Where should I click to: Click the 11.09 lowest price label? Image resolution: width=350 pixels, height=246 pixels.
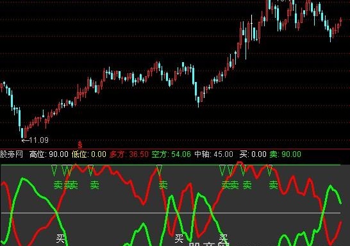[x=38, y=140]
